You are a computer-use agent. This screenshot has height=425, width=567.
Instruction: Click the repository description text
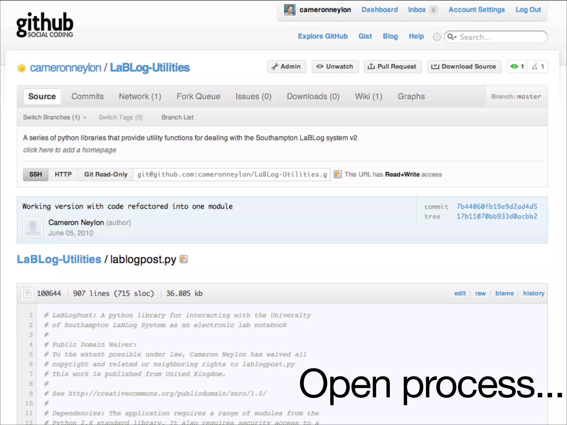190,138
